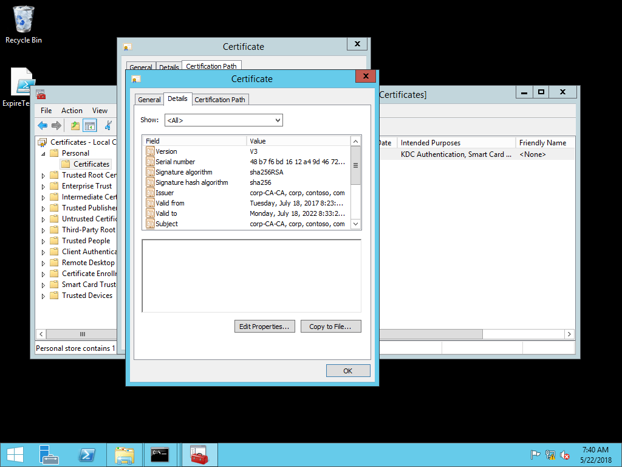Open PowerShell from the taskbar
The height and width of the screenshot is (467, 622).
pos(87,455)
